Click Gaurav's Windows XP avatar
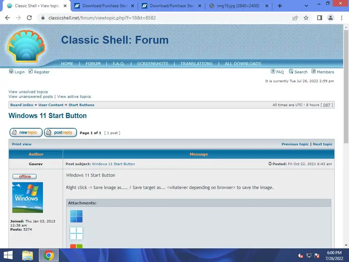This screenshot has height=262, width=349. (x=28, y=198)
